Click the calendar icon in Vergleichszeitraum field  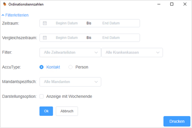click(x=45, y=38)
